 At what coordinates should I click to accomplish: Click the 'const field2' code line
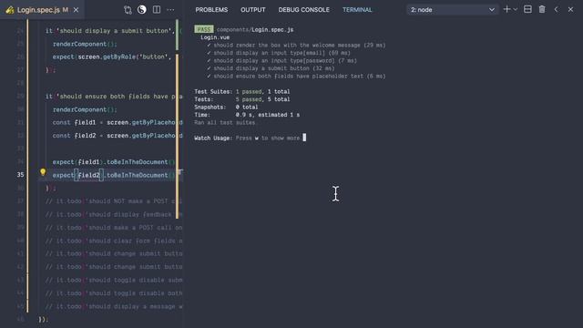(x=118, y=136)
